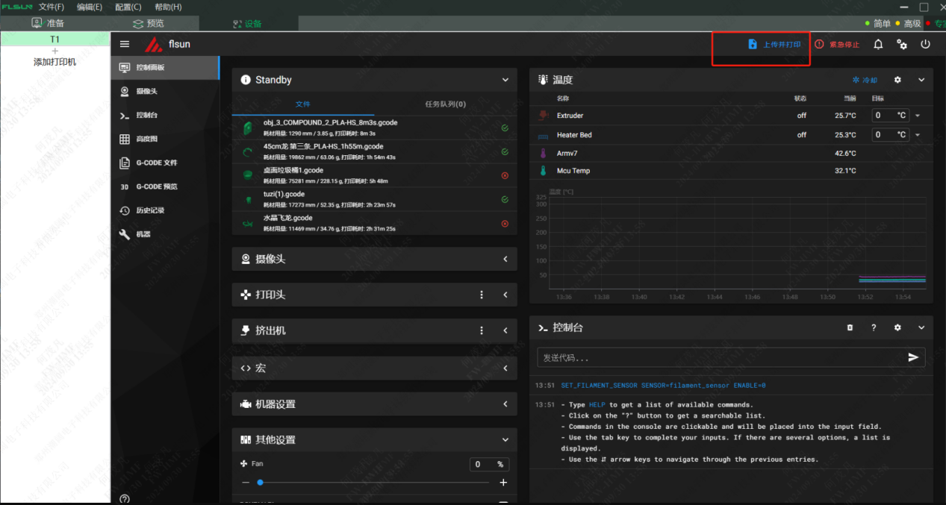Open temperature panel gear settings
Viewport: 946px width, 505px height.
click(897, 80)
